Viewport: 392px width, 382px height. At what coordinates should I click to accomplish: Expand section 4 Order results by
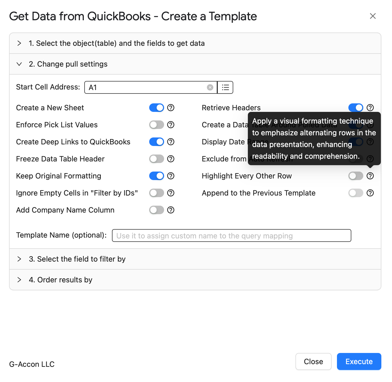point(195,280)
